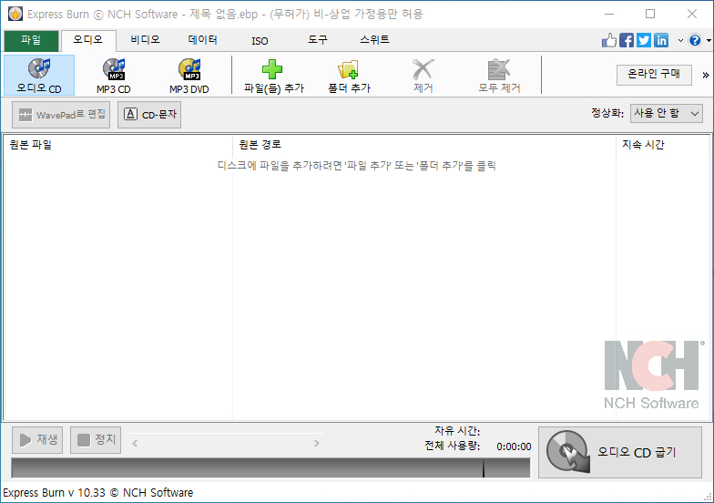This screenshot has height=503, width=714.
Task: Open the Twitter share icon
Action: (x=644, y=40)
